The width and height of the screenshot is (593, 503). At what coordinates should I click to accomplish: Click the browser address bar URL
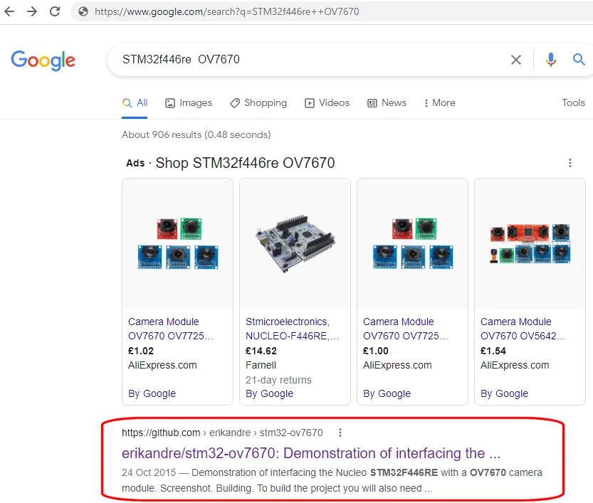tap(227, 11)
